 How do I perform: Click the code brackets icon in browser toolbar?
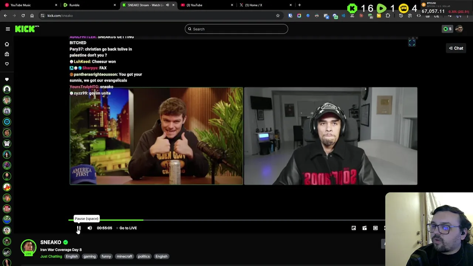pos(419,16)
